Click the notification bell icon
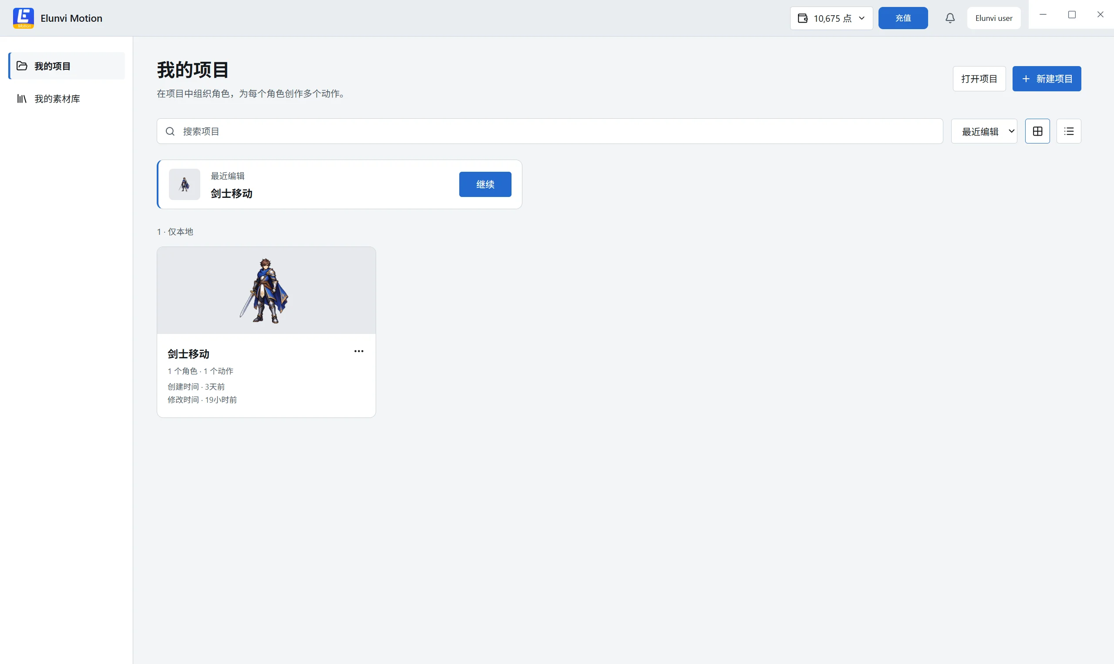 coord(949,18)
